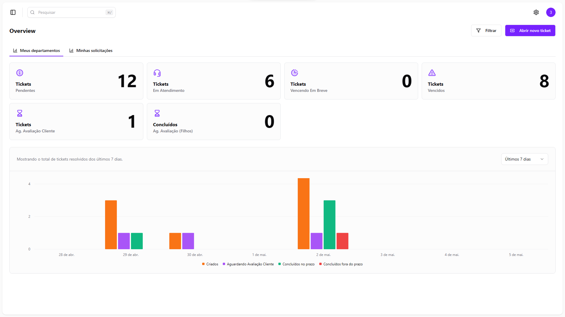Toggle the sidebar panel icon
Image resolution: width=565 pixels, height=317 pixels.
coord(13,12)
